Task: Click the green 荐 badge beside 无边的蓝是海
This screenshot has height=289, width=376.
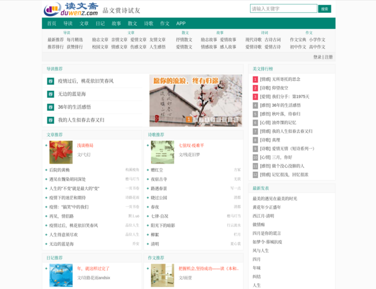Action: pyautogui.click(x=50, y=94)
